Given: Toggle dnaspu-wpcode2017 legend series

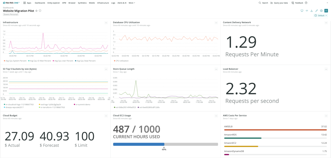Looking at the screenshot, I should point(14,107).
